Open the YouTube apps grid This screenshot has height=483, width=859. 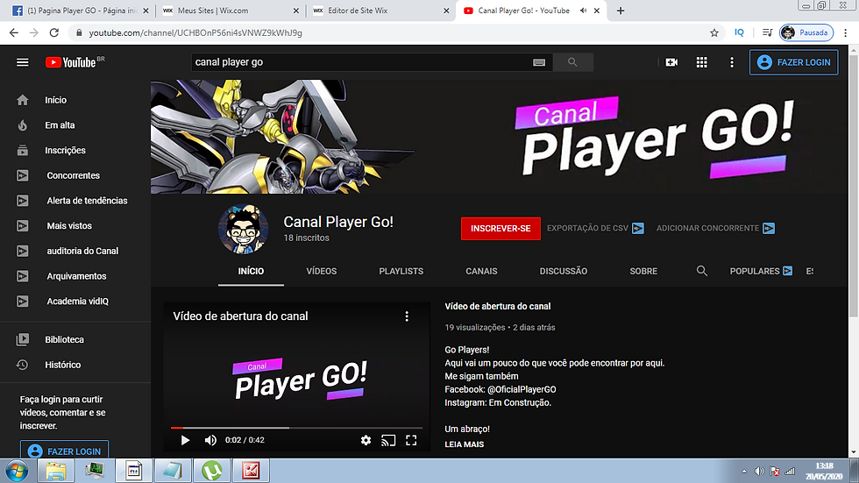[702, 62]
